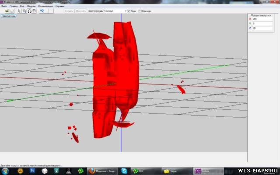Click the undo arrow icon
The image size is (280, 175).
(42, 11)
